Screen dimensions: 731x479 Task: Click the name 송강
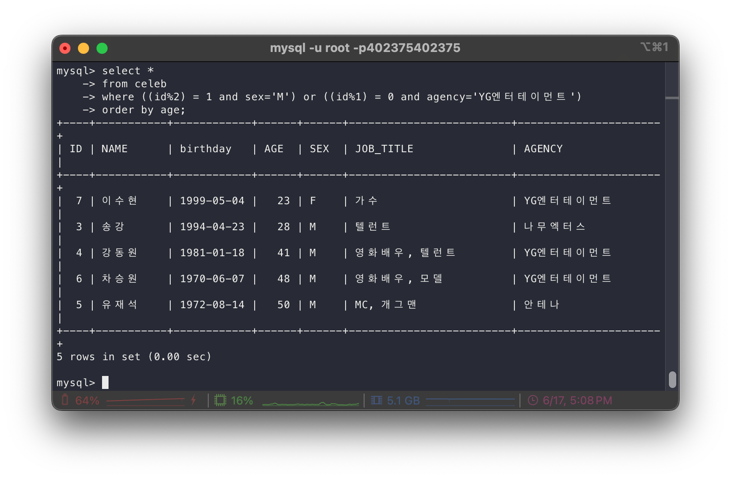point(113,227)
